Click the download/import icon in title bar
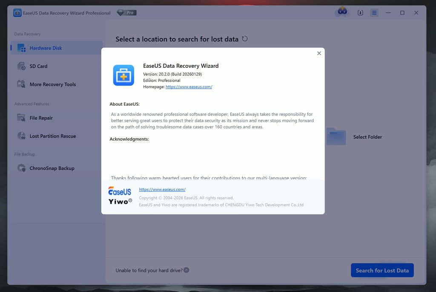This screenshot has width=436, height=292. pyautogui.click(x=360, y=13)
